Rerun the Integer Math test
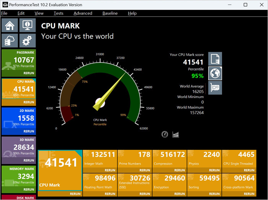 coord(100,170)
